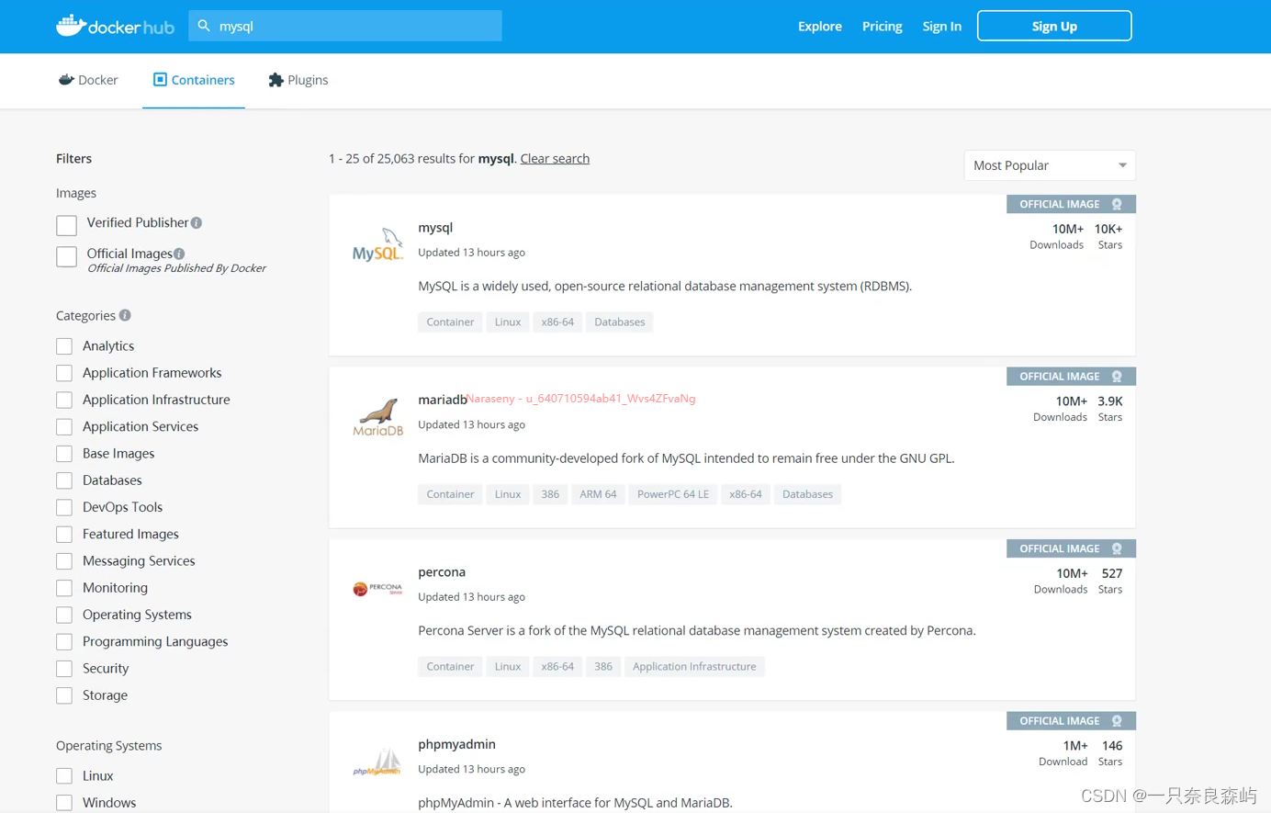Open the percona image result

[442, 571]
